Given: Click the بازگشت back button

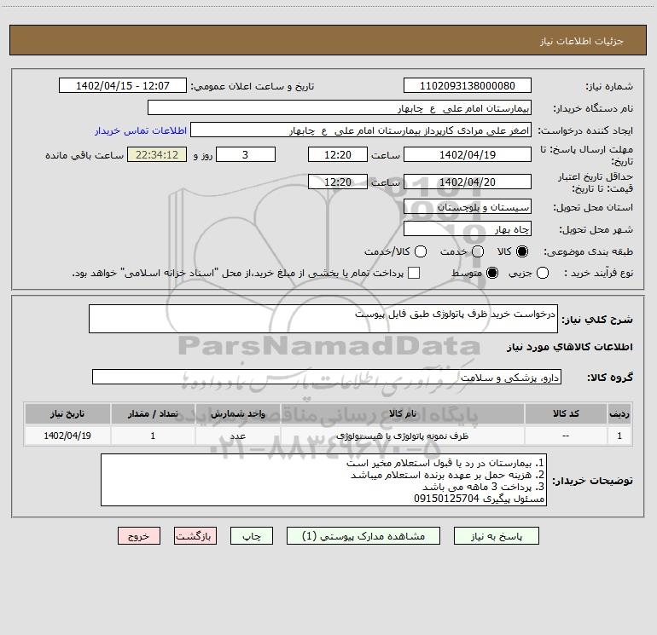Looking at the screenshot, I should click(195, 536).
